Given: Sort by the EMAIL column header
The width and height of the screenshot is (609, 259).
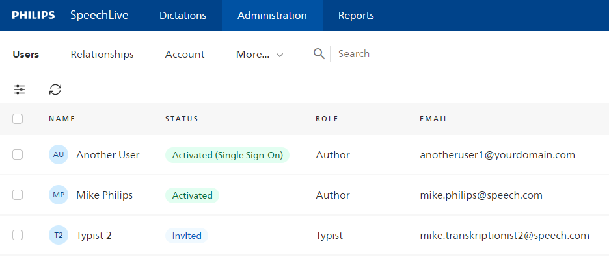Looking at the screenshot, I should (x=434, y=119).
